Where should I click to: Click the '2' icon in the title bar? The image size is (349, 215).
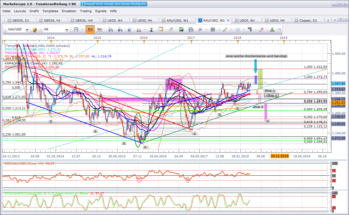click(82, 4)
